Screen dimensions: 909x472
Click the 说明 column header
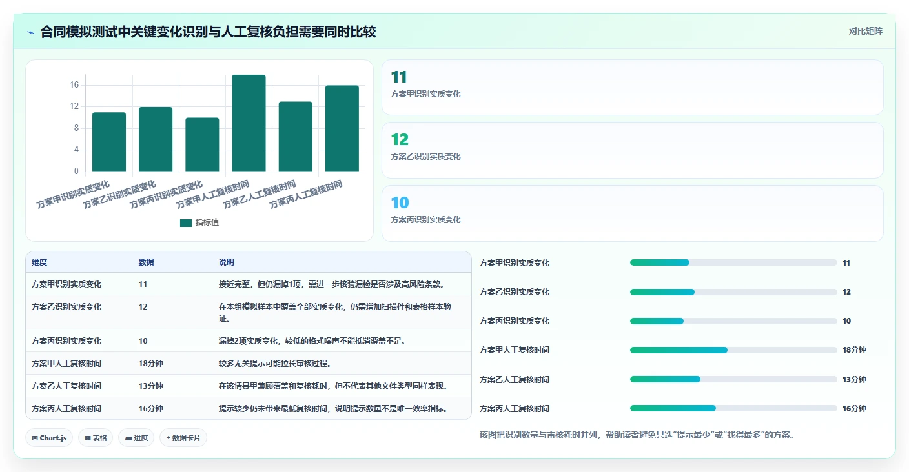point(227,262)
